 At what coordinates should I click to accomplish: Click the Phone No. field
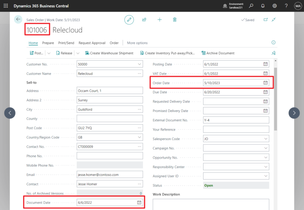pos(110,156)
